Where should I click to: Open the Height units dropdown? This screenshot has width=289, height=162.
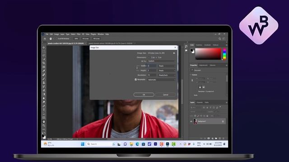pos(167,70)
